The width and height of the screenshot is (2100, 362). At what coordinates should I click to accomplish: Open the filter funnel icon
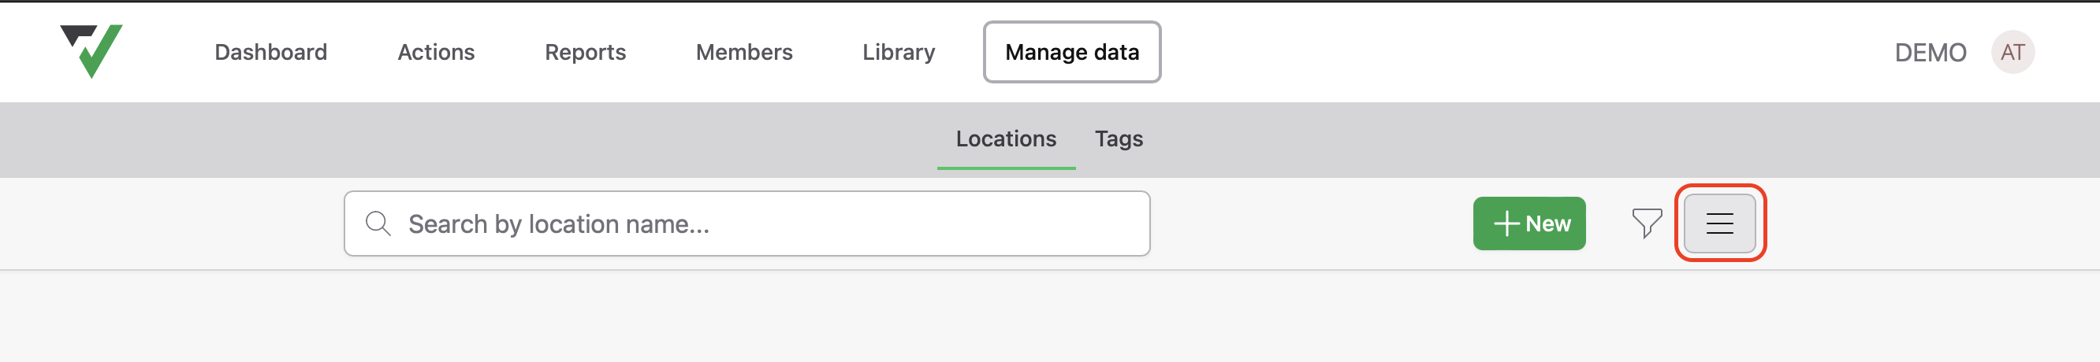pos(1646,223)
